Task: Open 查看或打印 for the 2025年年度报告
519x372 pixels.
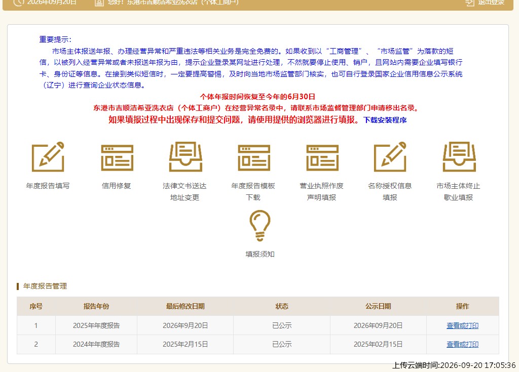Action: (x=462, y=326)
